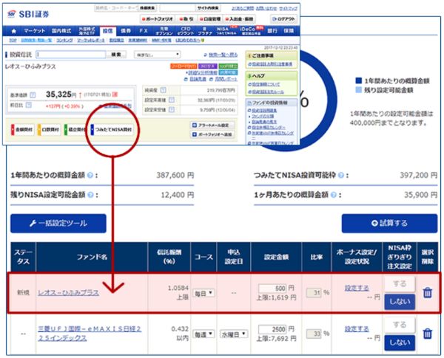Open dropdown beside fund 検索 button

[x=157, y=54]
